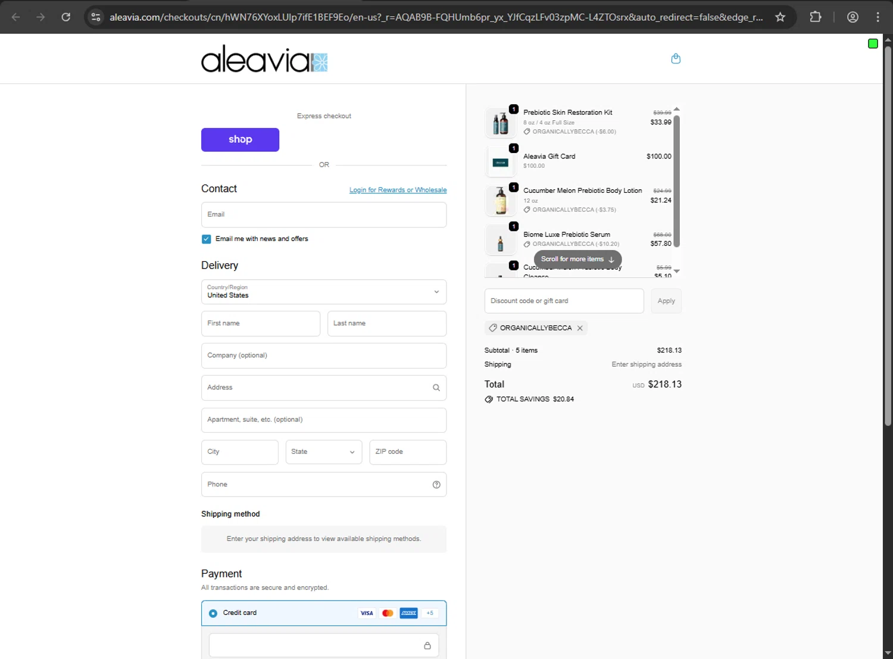Reload the page with browser refresh icon
Viewport: 893px width, 659px height.
pos(66,17)
